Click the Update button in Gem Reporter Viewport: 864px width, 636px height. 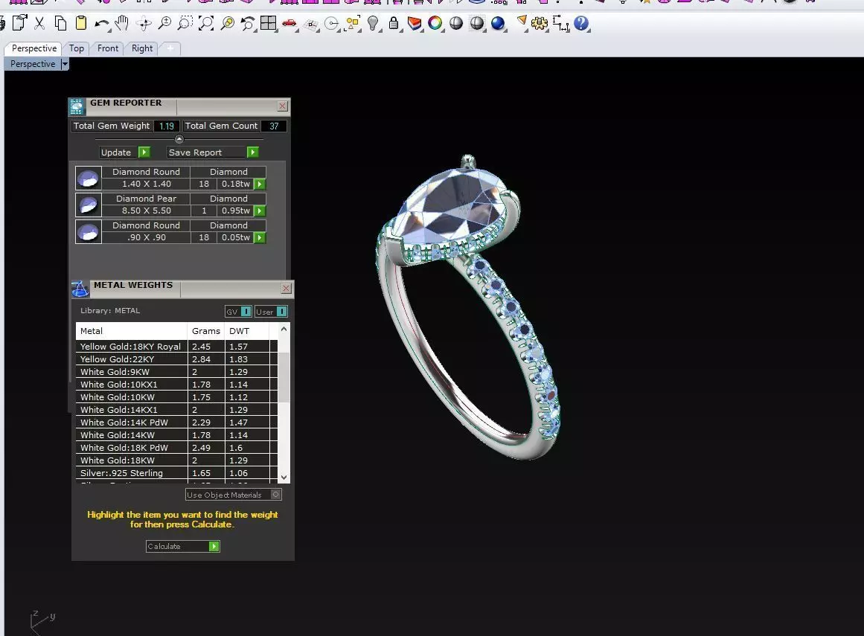pos(125,152)
